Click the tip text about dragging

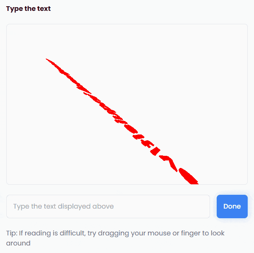point(115,238)
